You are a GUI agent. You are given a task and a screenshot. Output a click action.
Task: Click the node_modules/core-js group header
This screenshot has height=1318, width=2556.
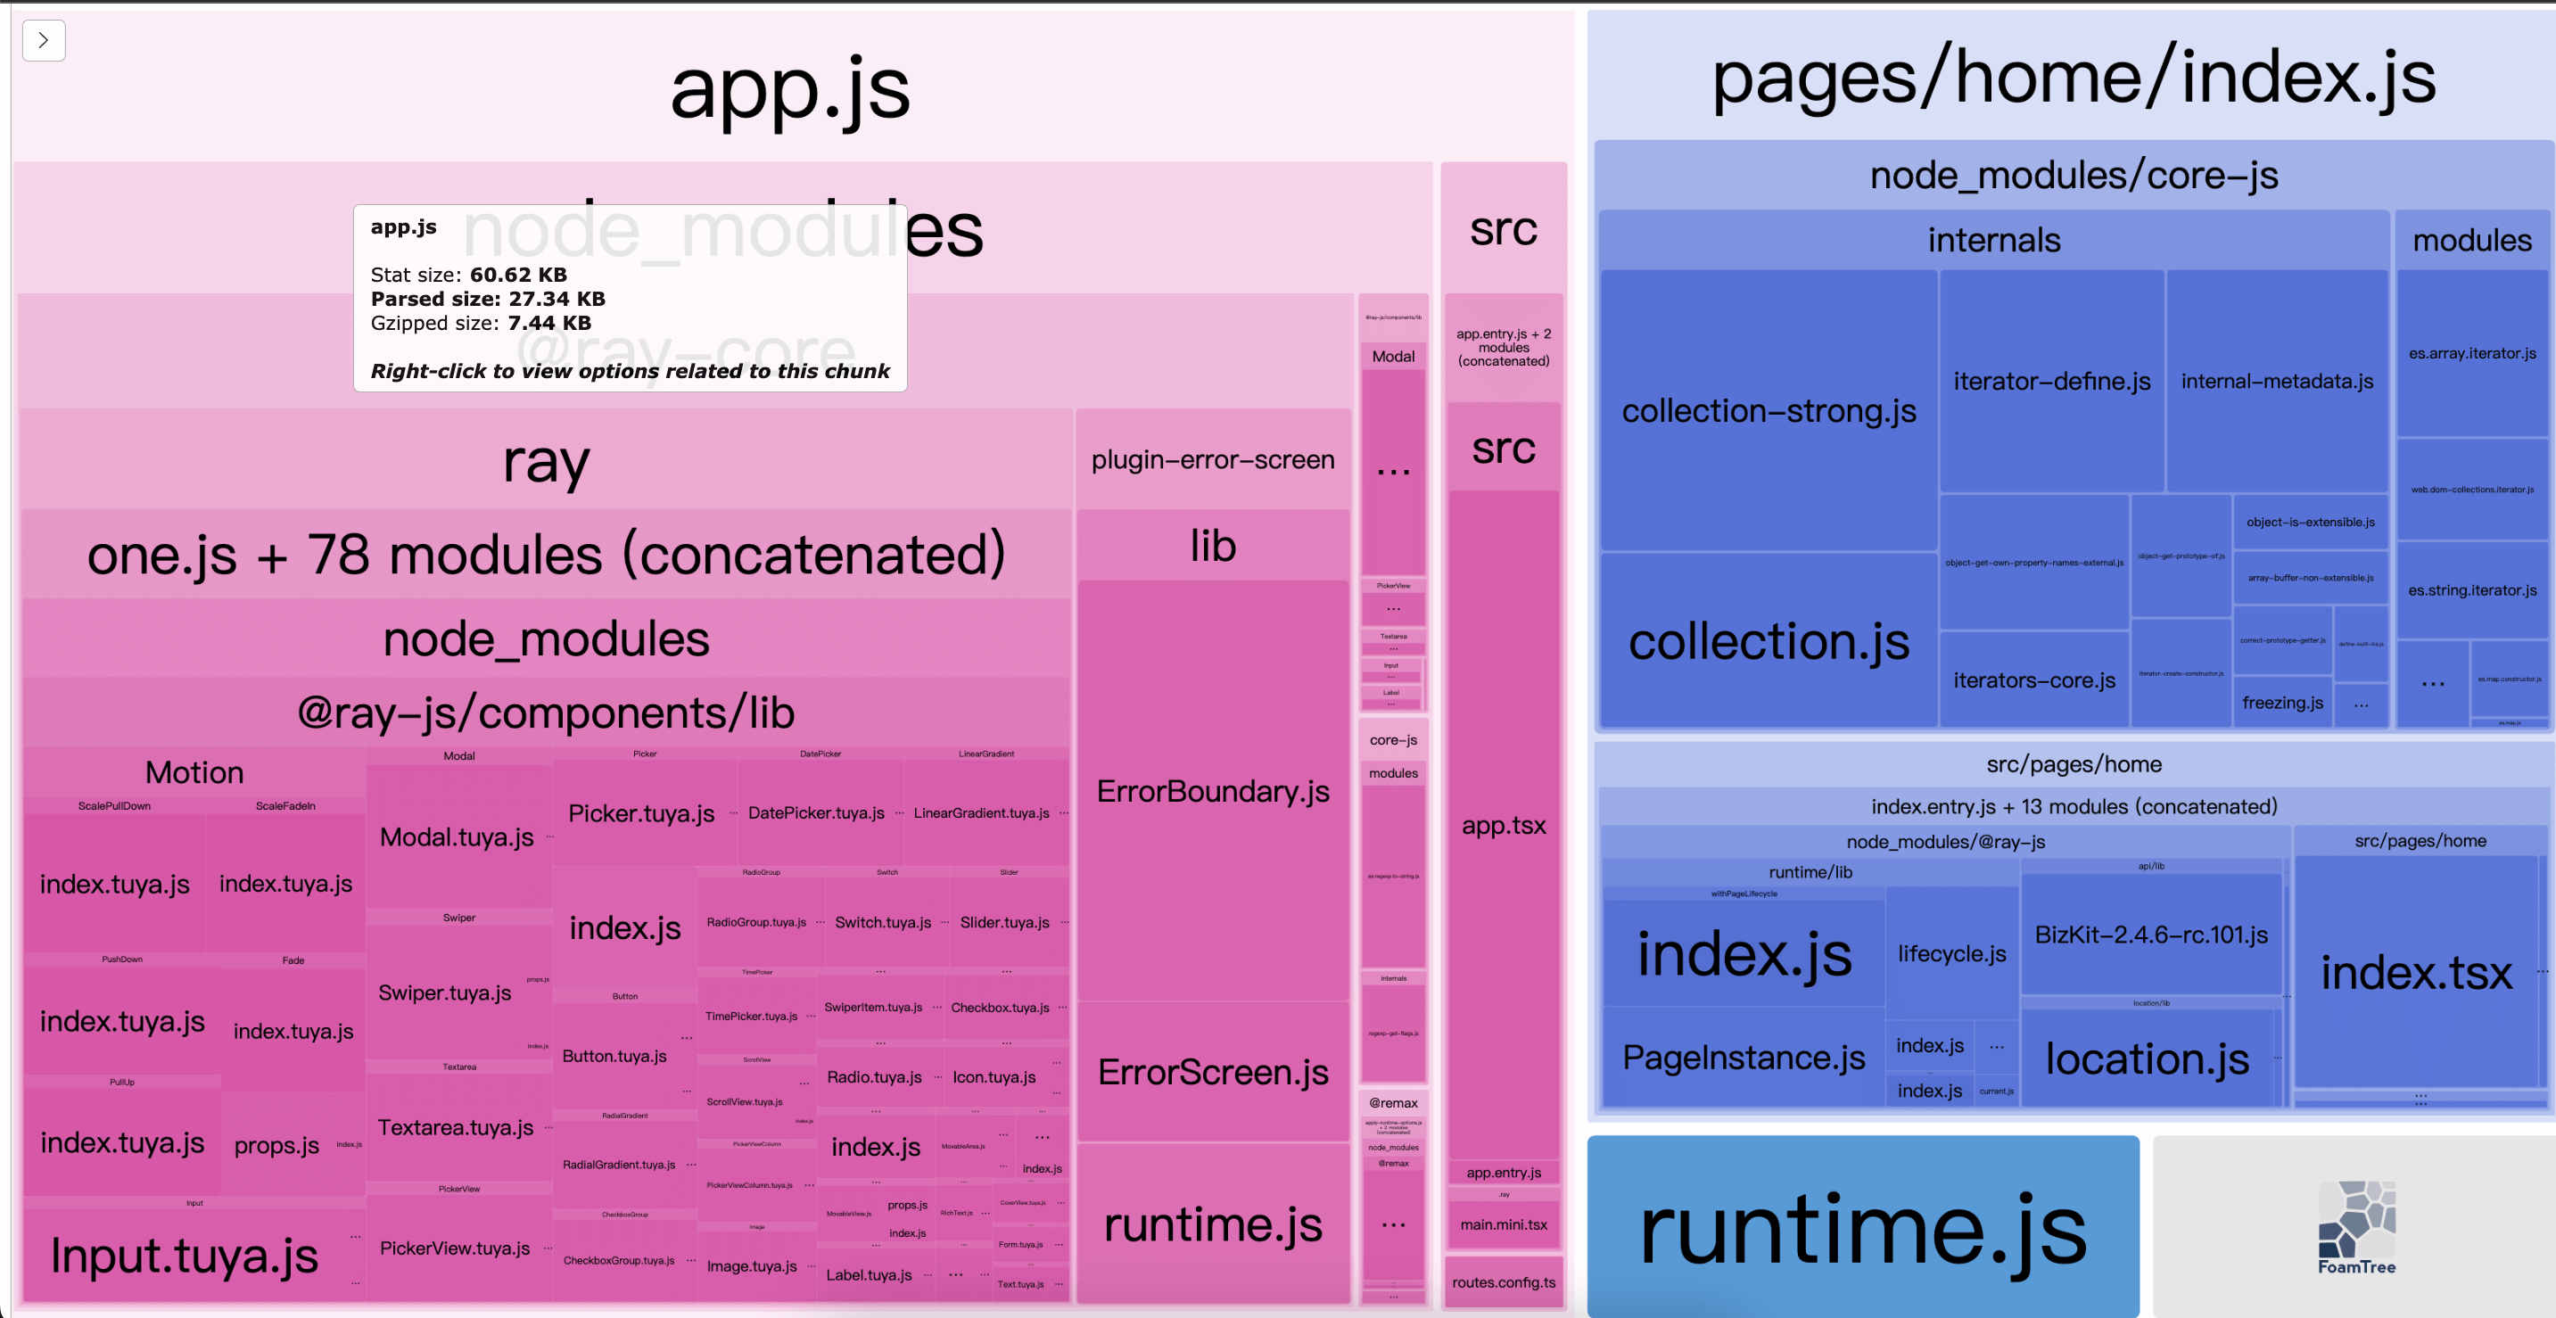[x=2073, y=175]
